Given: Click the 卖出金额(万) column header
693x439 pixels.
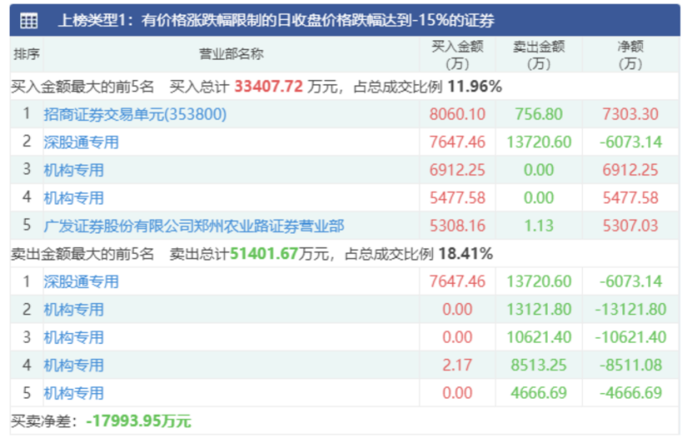Looking at the screenshot, I should click(x=539, y=55).
